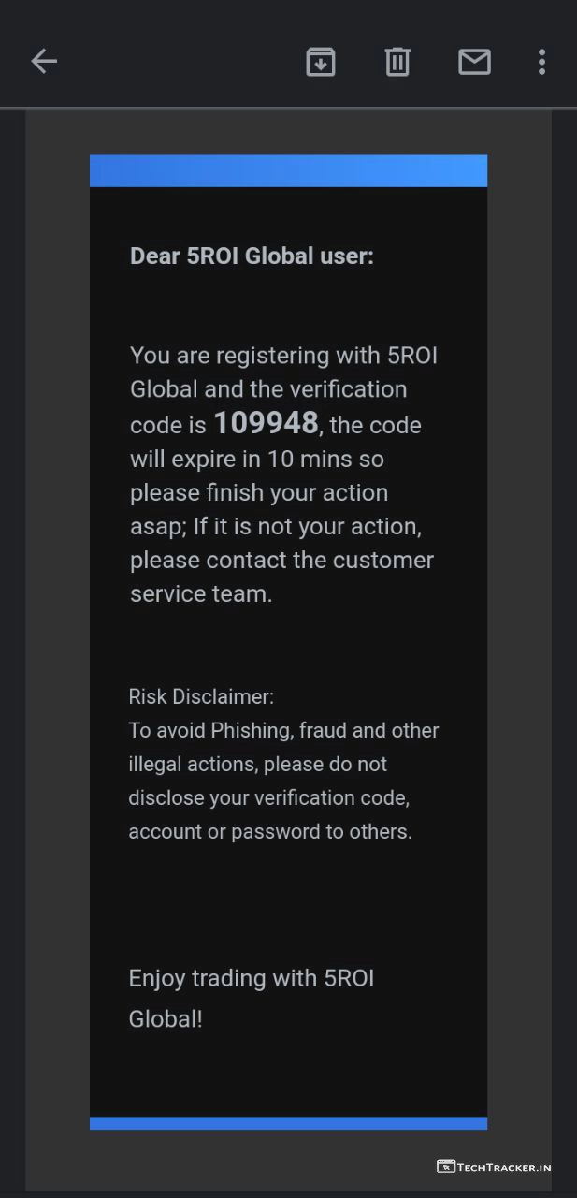This screenshot has width=577, height=1198.
Task: Tap the TechTracker watermark logo icon
Action: (446, 1166)
